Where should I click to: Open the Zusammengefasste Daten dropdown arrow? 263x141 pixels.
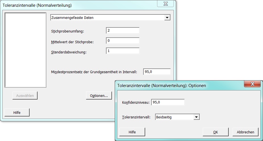167,18
